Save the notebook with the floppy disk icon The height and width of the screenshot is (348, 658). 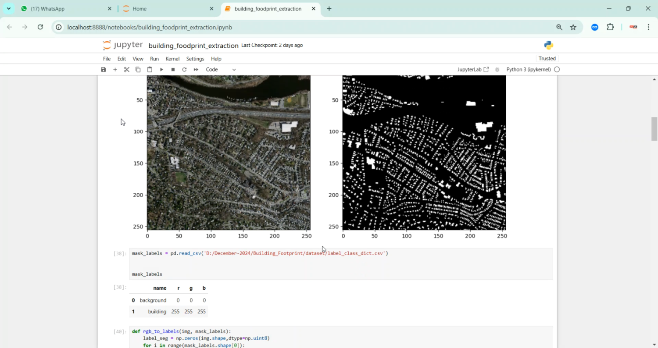click(x=104, y=70)
